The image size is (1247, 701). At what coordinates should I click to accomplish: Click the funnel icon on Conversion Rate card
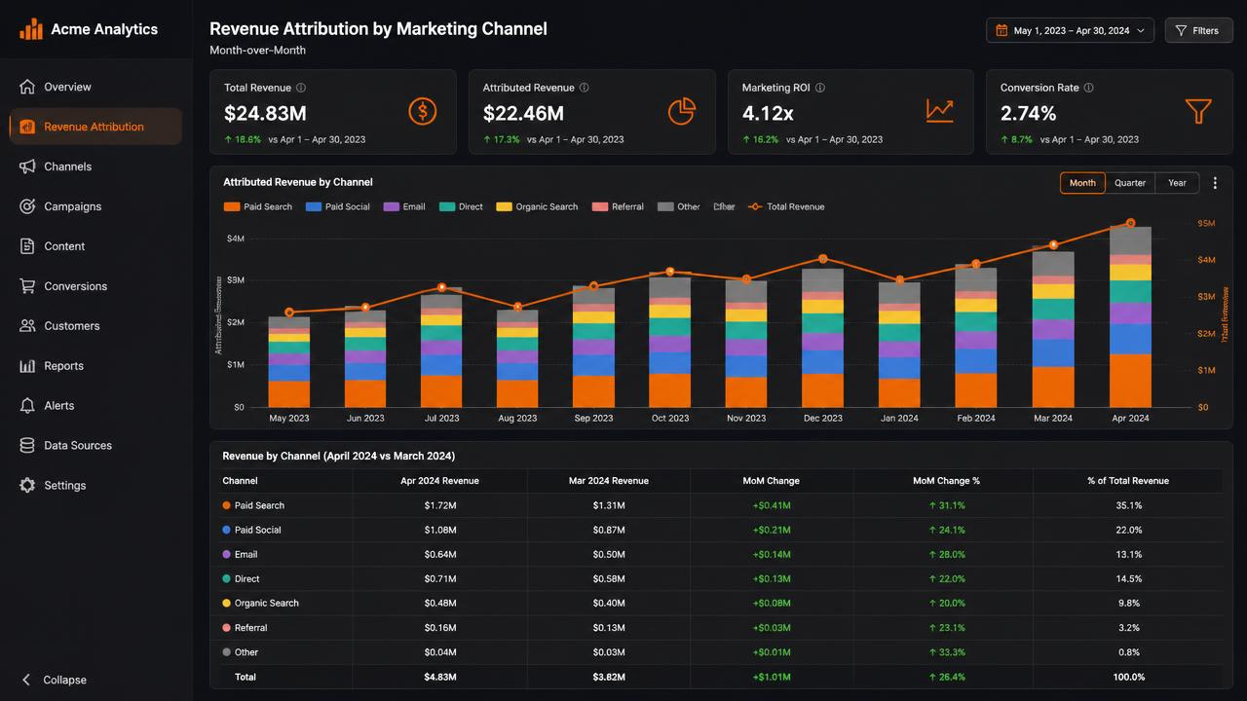click(1198, 111)
